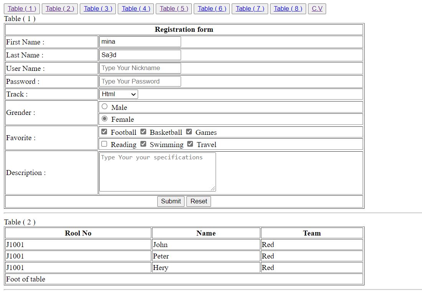Expand the Track dropdown showing Html
The image size is (422, 293).
click(x=119, y=94)
